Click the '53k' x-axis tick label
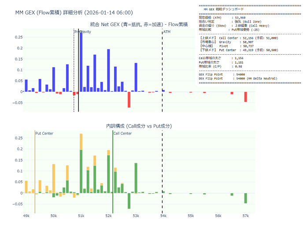This screenshot has height=236, width=307. click(x=136, y=216)
